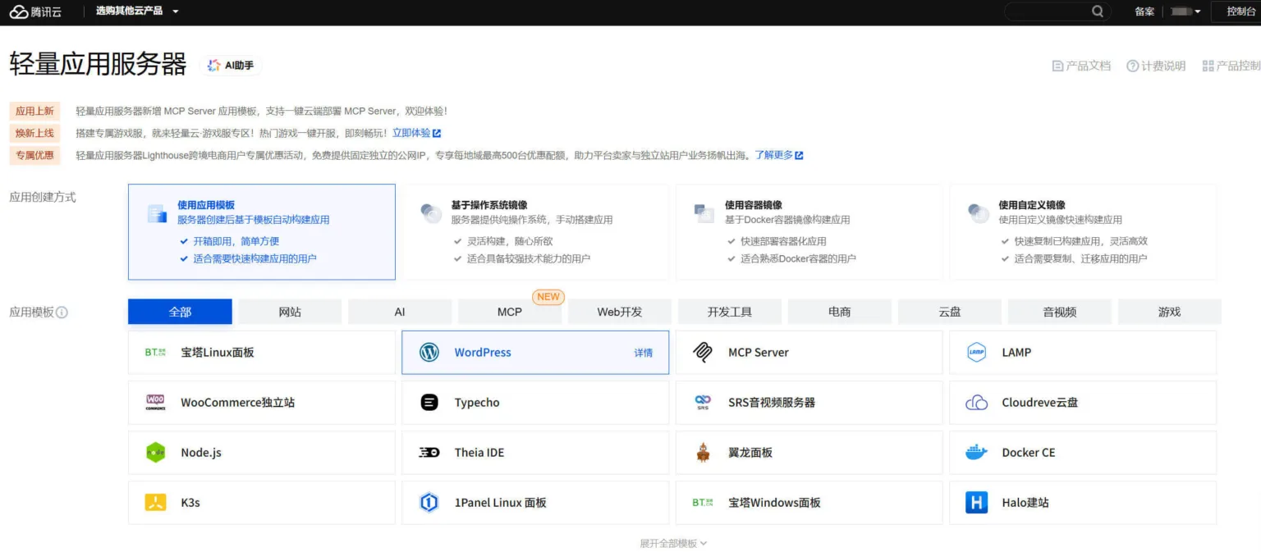Select 使用容器镜像 creation method

[x=809, y=232]
